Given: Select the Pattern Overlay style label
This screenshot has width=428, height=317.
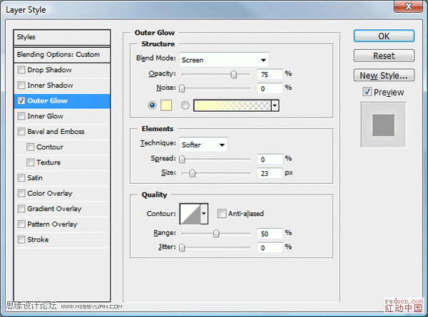Looking at the screenshot, I should tap(52, 224).
